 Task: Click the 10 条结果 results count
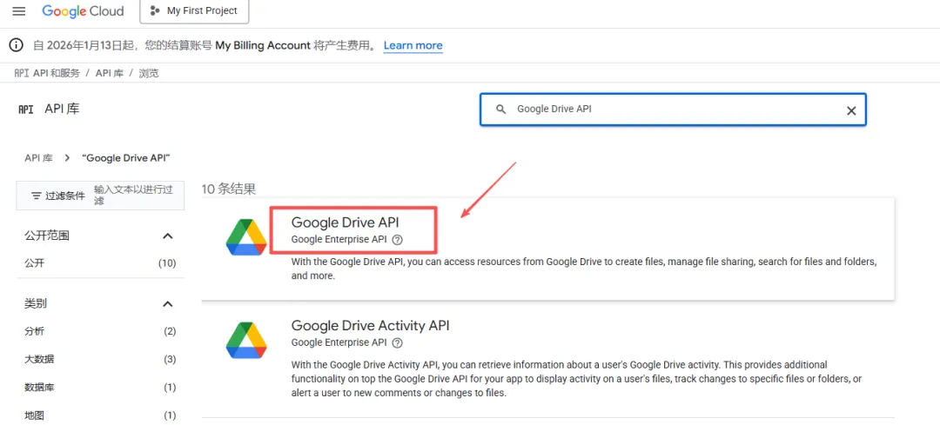click(229, 189)
